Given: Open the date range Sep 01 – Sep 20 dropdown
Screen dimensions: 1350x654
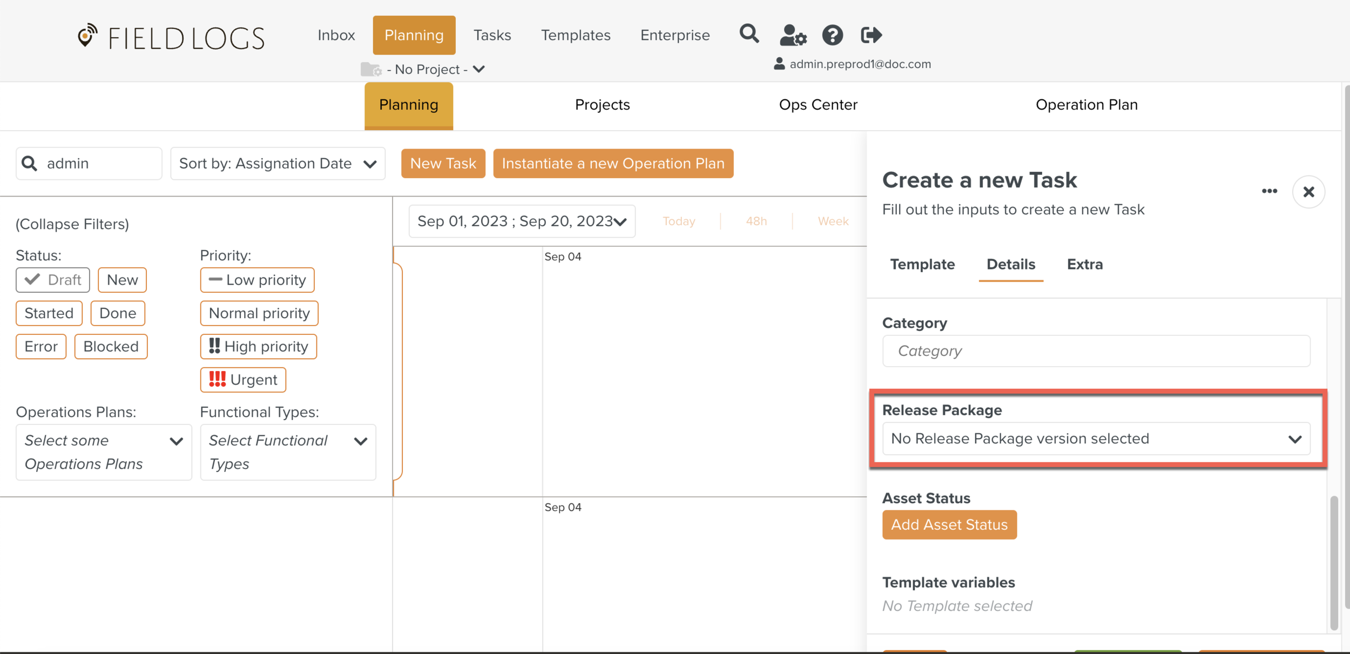Looking at the screenshot, I should 522,221.
